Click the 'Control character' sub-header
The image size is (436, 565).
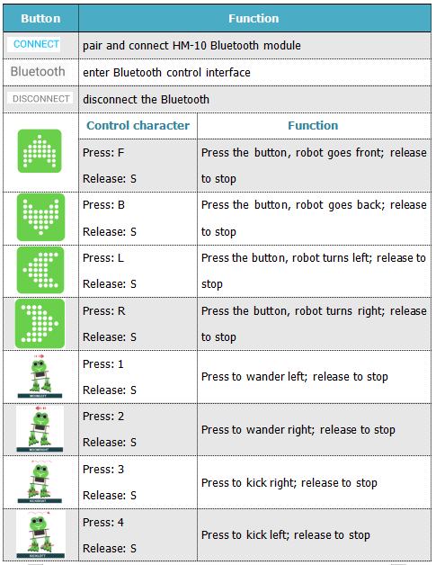[138, 125]
